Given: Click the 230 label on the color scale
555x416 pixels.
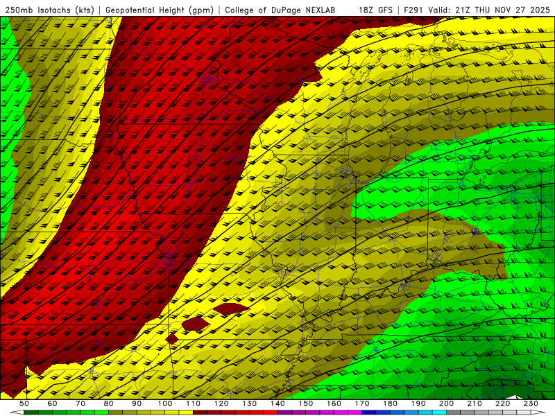Looking at the screenshot, I should pyautogui.click(x=531, y=404).
